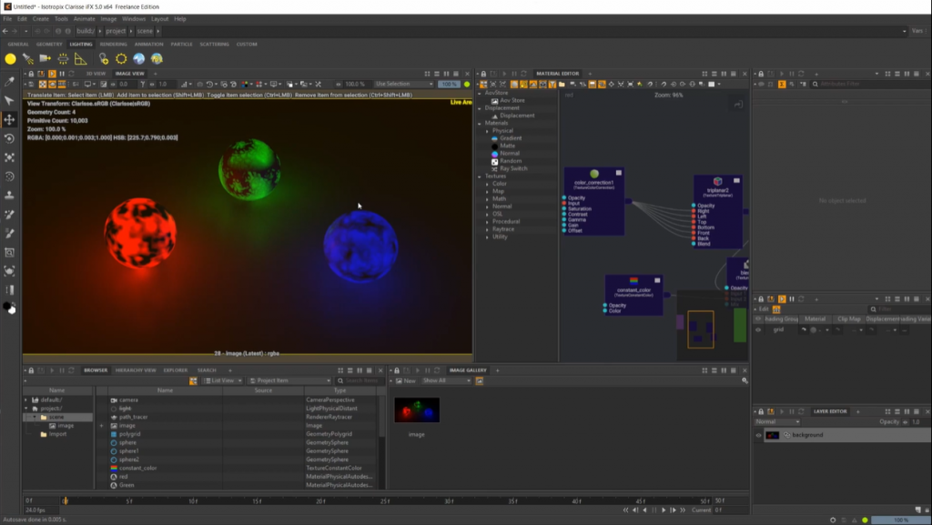This screenshot has height=525, width=932.
Task: Click the spotlight icon in lighting shelf
Action: (x=28, y=59)
